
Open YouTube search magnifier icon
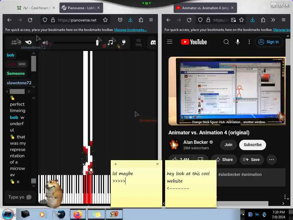(226, 42)
